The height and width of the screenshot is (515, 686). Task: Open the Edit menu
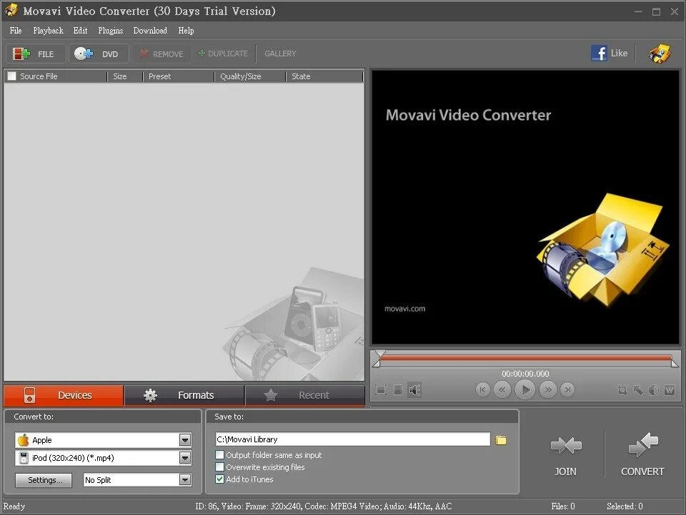point(80,31)
